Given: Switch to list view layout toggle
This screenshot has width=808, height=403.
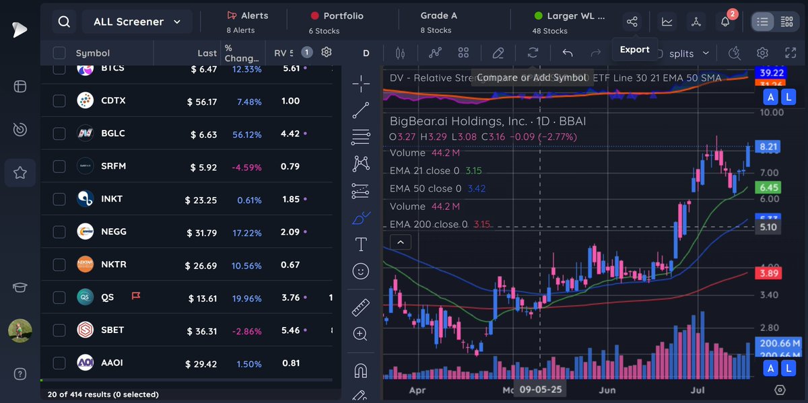Looking at the screenshot, I should (x=762, y=22).
